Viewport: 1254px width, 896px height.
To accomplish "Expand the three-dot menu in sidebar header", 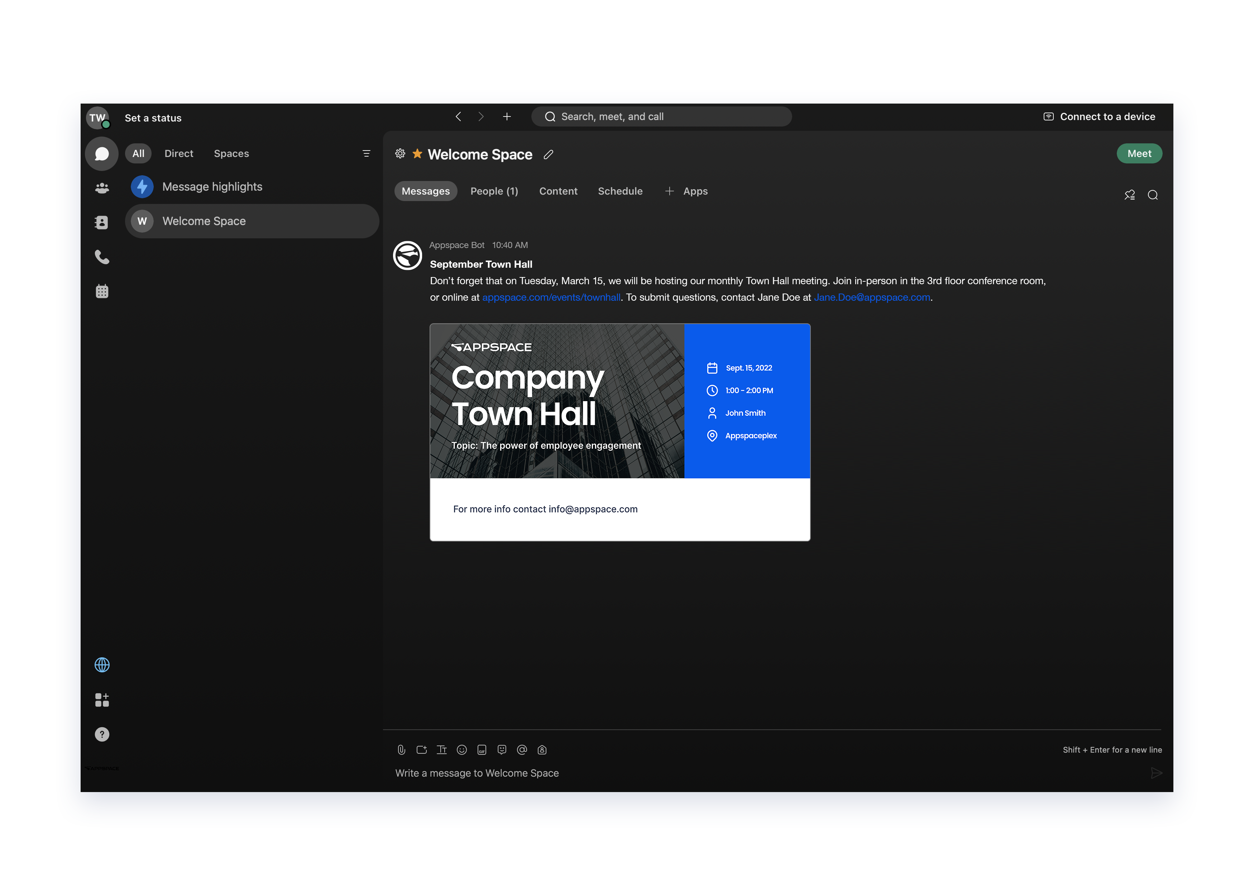I will 365,153.
